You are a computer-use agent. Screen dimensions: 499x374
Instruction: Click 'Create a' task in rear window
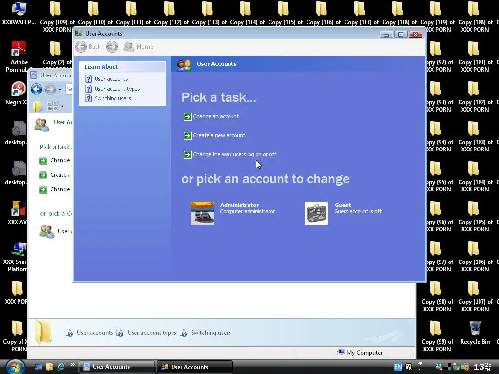pos(60,175)
